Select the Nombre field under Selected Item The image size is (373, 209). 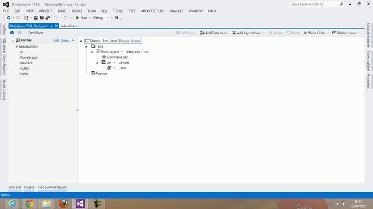point(26,63)
